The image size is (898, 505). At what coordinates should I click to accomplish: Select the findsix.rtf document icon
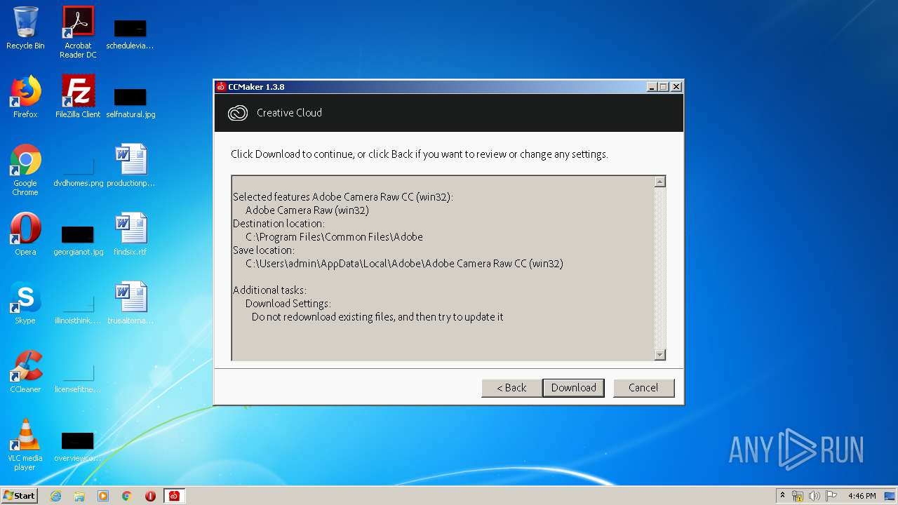click(130, 234)
